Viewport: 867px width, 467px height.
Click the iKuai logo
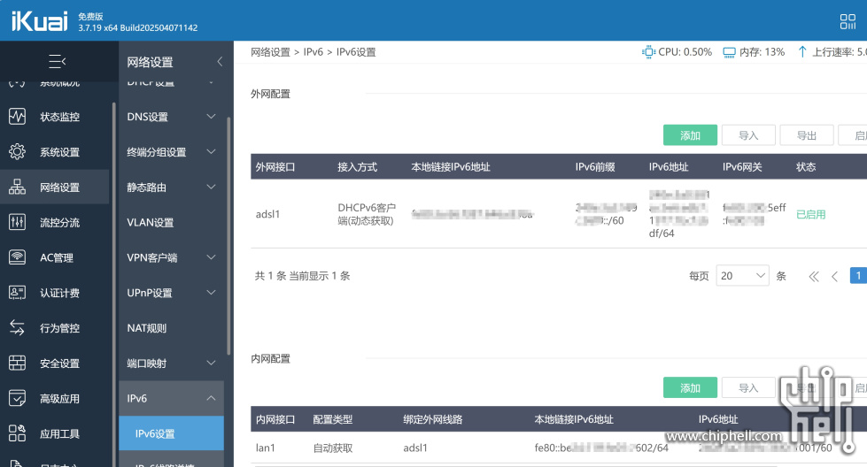pos(39,21)
